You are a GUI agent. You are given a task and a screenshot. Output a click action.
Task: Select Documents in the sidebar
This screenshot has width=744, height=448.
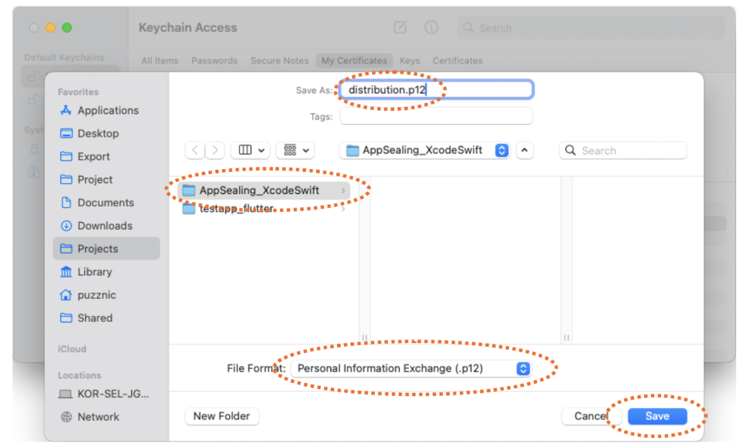click(x=106, y=203)
